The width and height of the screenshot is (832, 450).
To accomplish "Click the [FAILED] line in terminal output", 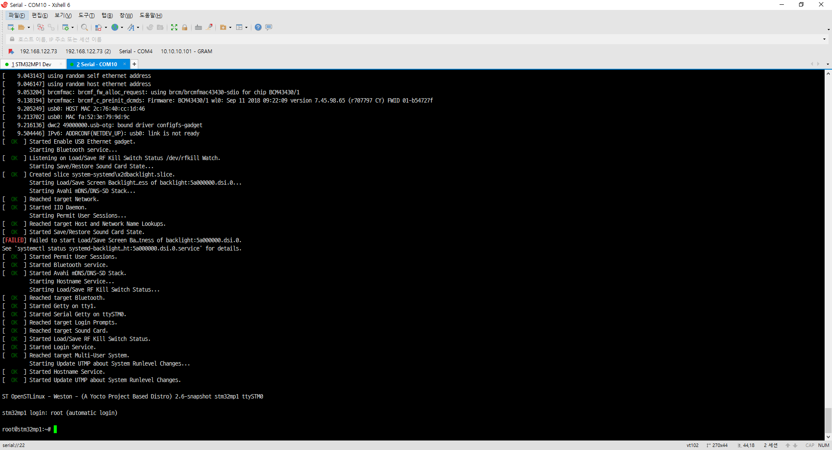I will 122,240.
